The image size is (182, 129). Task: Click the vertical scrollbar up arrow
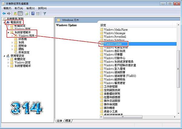(x=178, y=25)
